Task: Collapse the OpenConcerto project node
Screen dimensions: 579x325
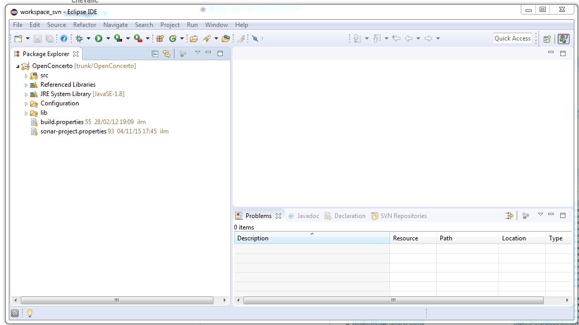Action: [17, 66]
